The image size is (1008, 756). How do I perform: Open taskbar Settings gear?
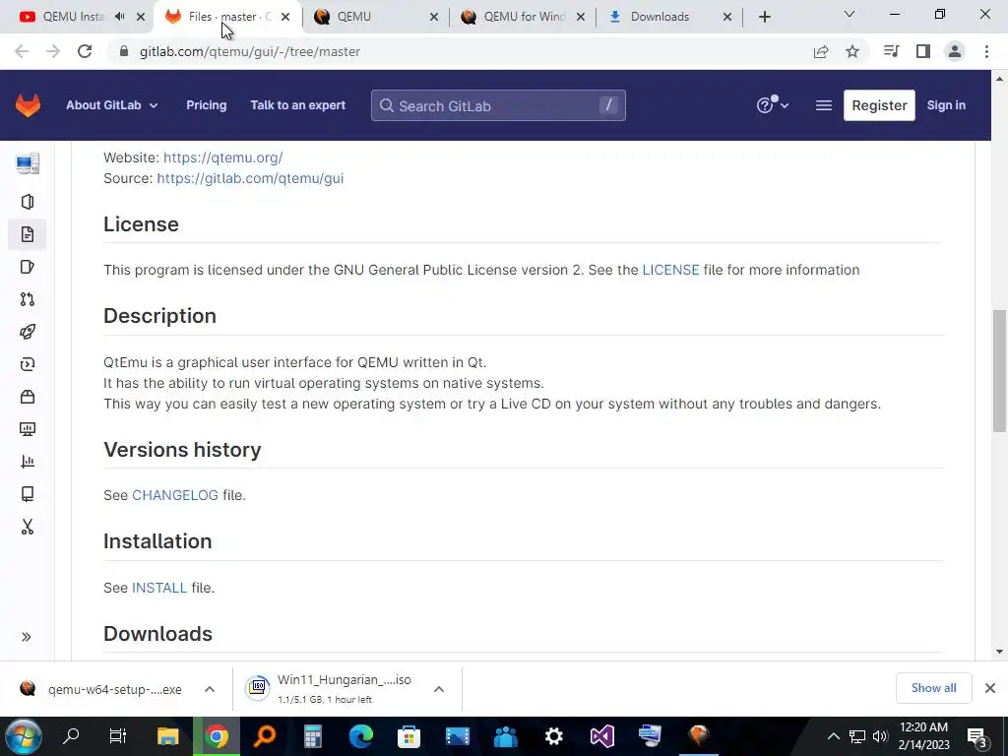coord(553,736)
